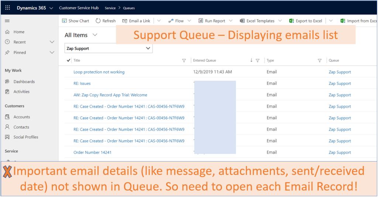Click the Recent clock icon
The height and width of the screenshot is (197, 378).
click(7, 42)
